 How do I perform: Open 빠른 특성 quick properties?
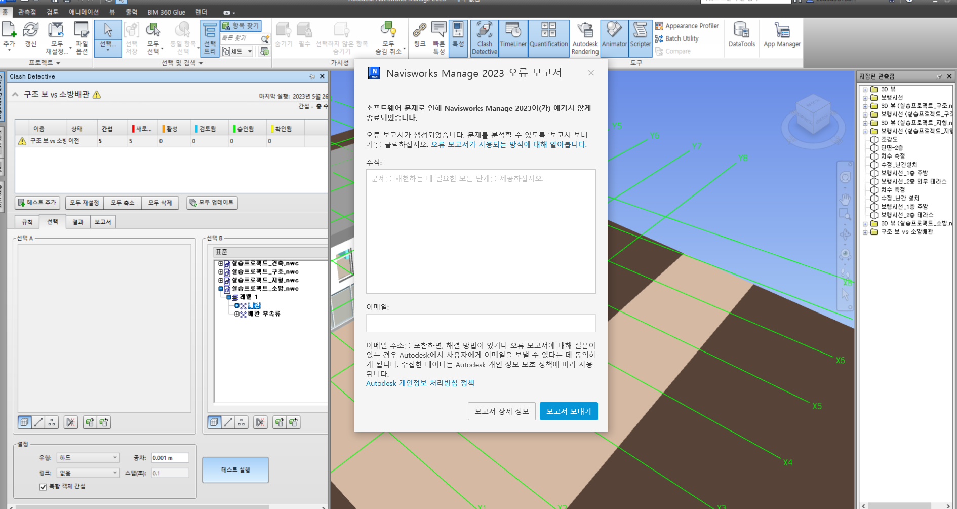(438, 38)
